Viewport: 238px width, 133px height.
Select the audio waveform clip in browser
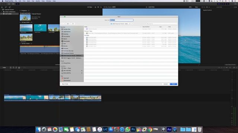click(x=40, y=49)
